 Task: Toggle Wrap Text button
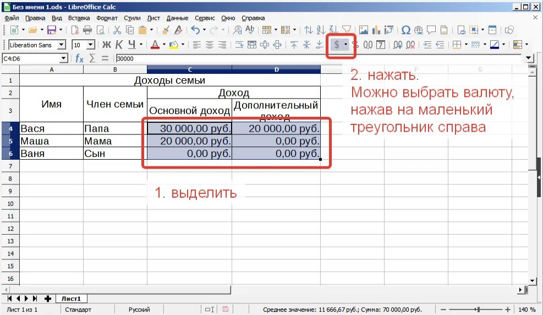(x=239, y=45)
